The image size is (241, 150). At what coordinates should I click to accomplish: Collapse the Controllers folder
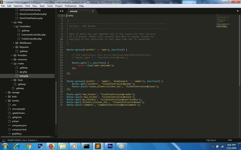[14, 27]
